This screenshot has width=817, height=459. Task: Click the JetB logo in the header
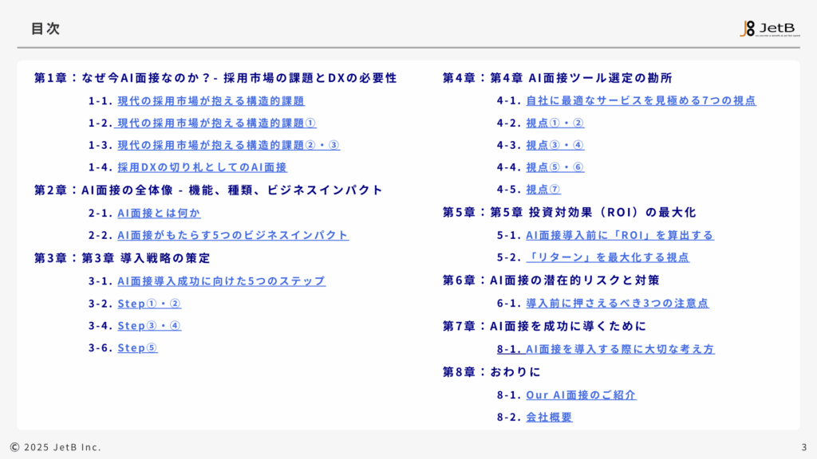click(769, 29)
